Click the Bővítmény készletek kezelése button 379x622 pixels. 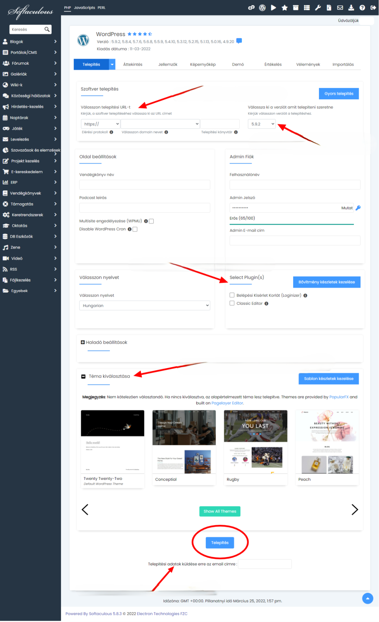tap(327, 282)
